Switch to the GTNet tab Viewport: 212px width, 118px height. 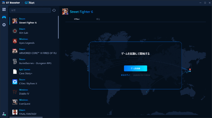tap(77, 19)
